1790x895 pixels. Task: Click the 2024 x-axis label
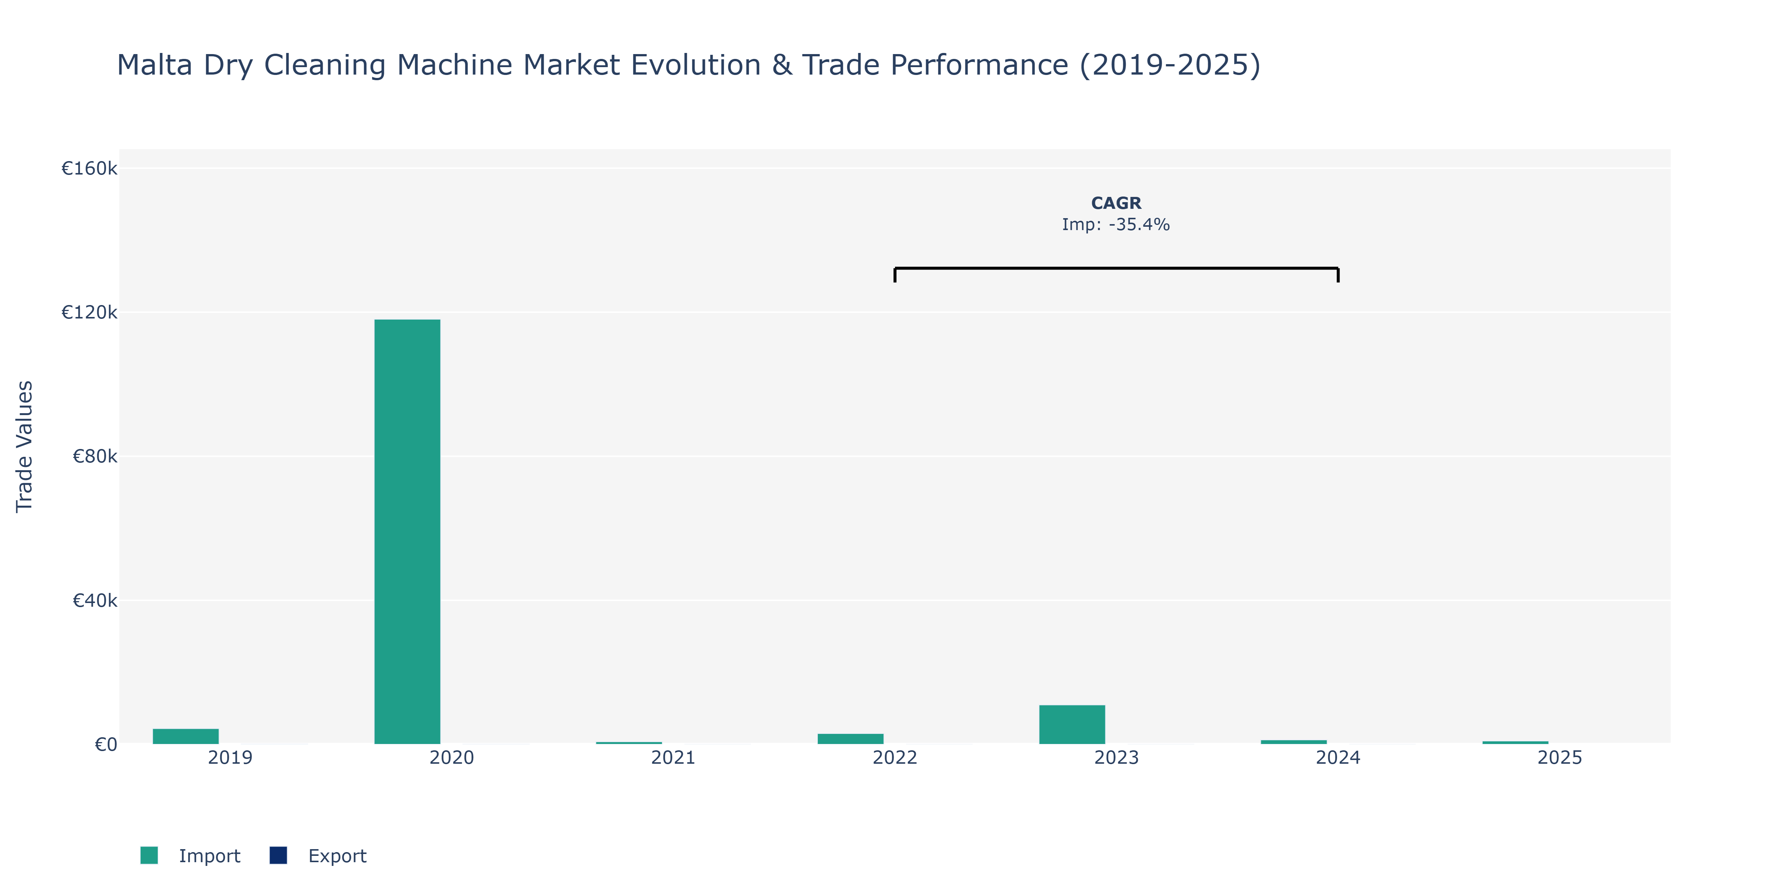pyautogui.click(x=1338, y=757)
